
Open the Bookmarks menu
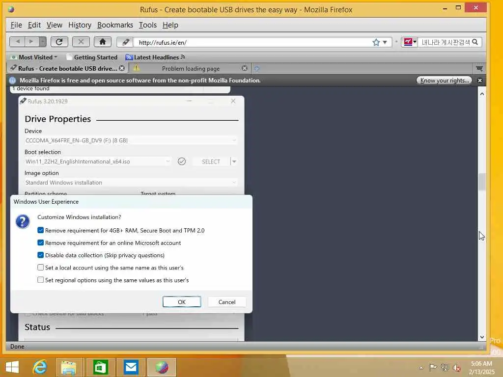coord(115,25)
